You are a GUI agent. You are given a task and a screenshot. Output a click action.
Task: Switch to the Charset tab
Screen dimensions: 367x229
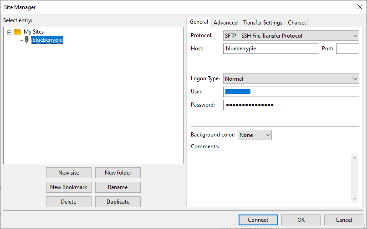[296, 23]
